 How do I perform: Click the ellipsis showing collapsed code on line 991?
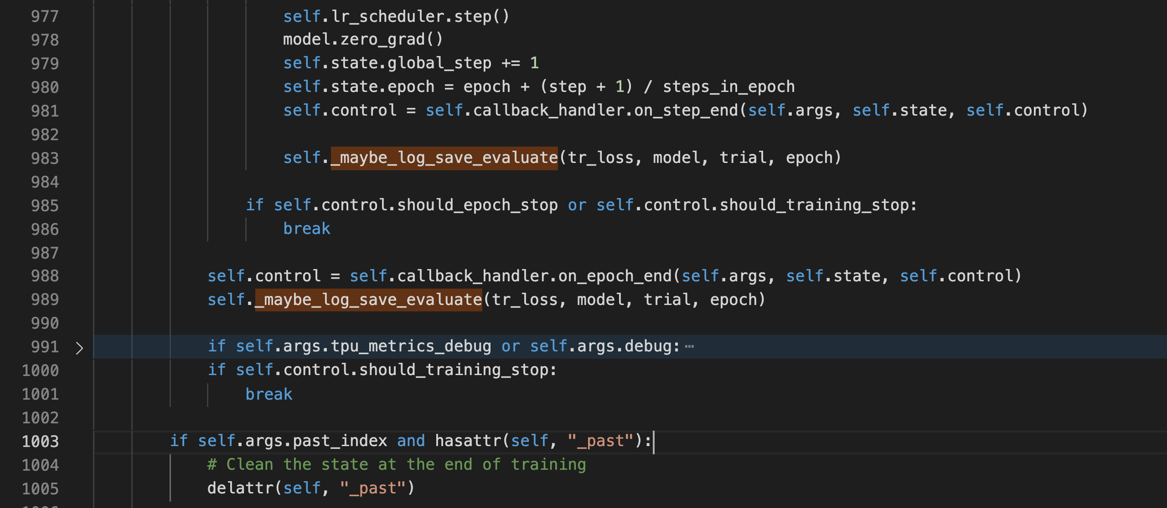pos(688,346)
